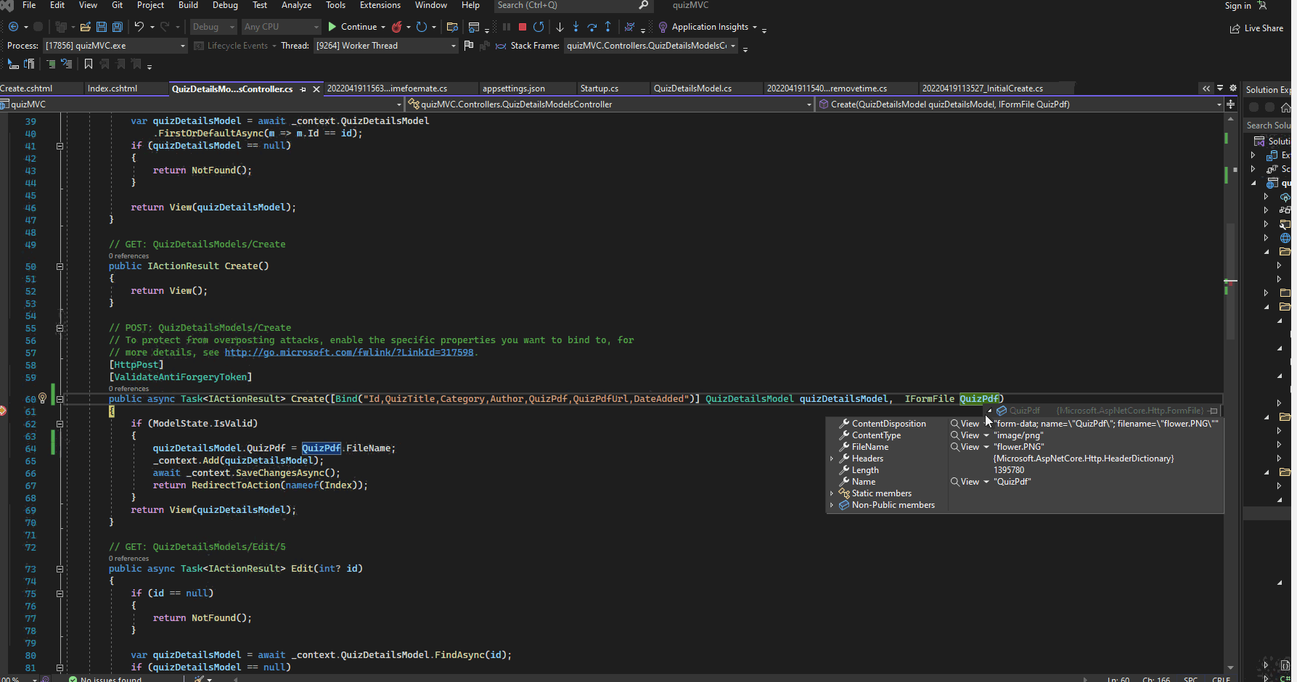This screenshot has width=1297, height=682.
Task: Collapse the Create POST method at line 60
Action: [x=60, y=399]
